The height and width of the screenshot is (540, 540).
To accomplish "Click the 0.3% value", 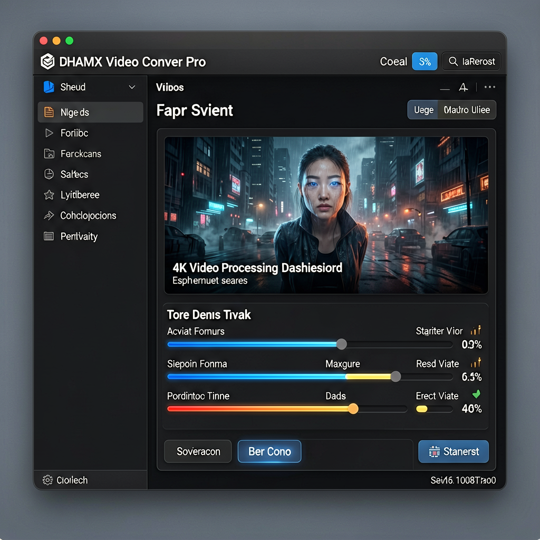I will pyautogui.click(x=471, y=344).
